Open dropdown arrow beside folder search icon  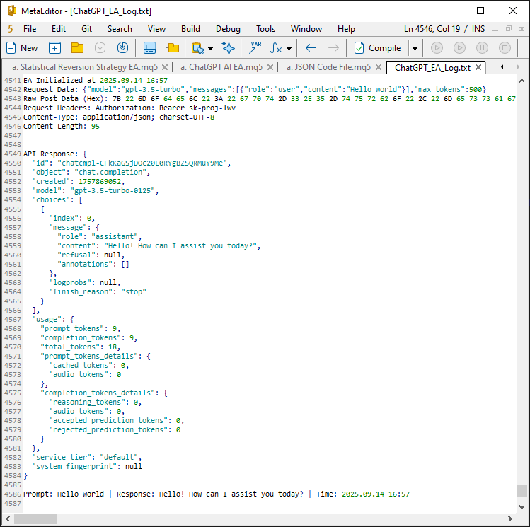211,49
